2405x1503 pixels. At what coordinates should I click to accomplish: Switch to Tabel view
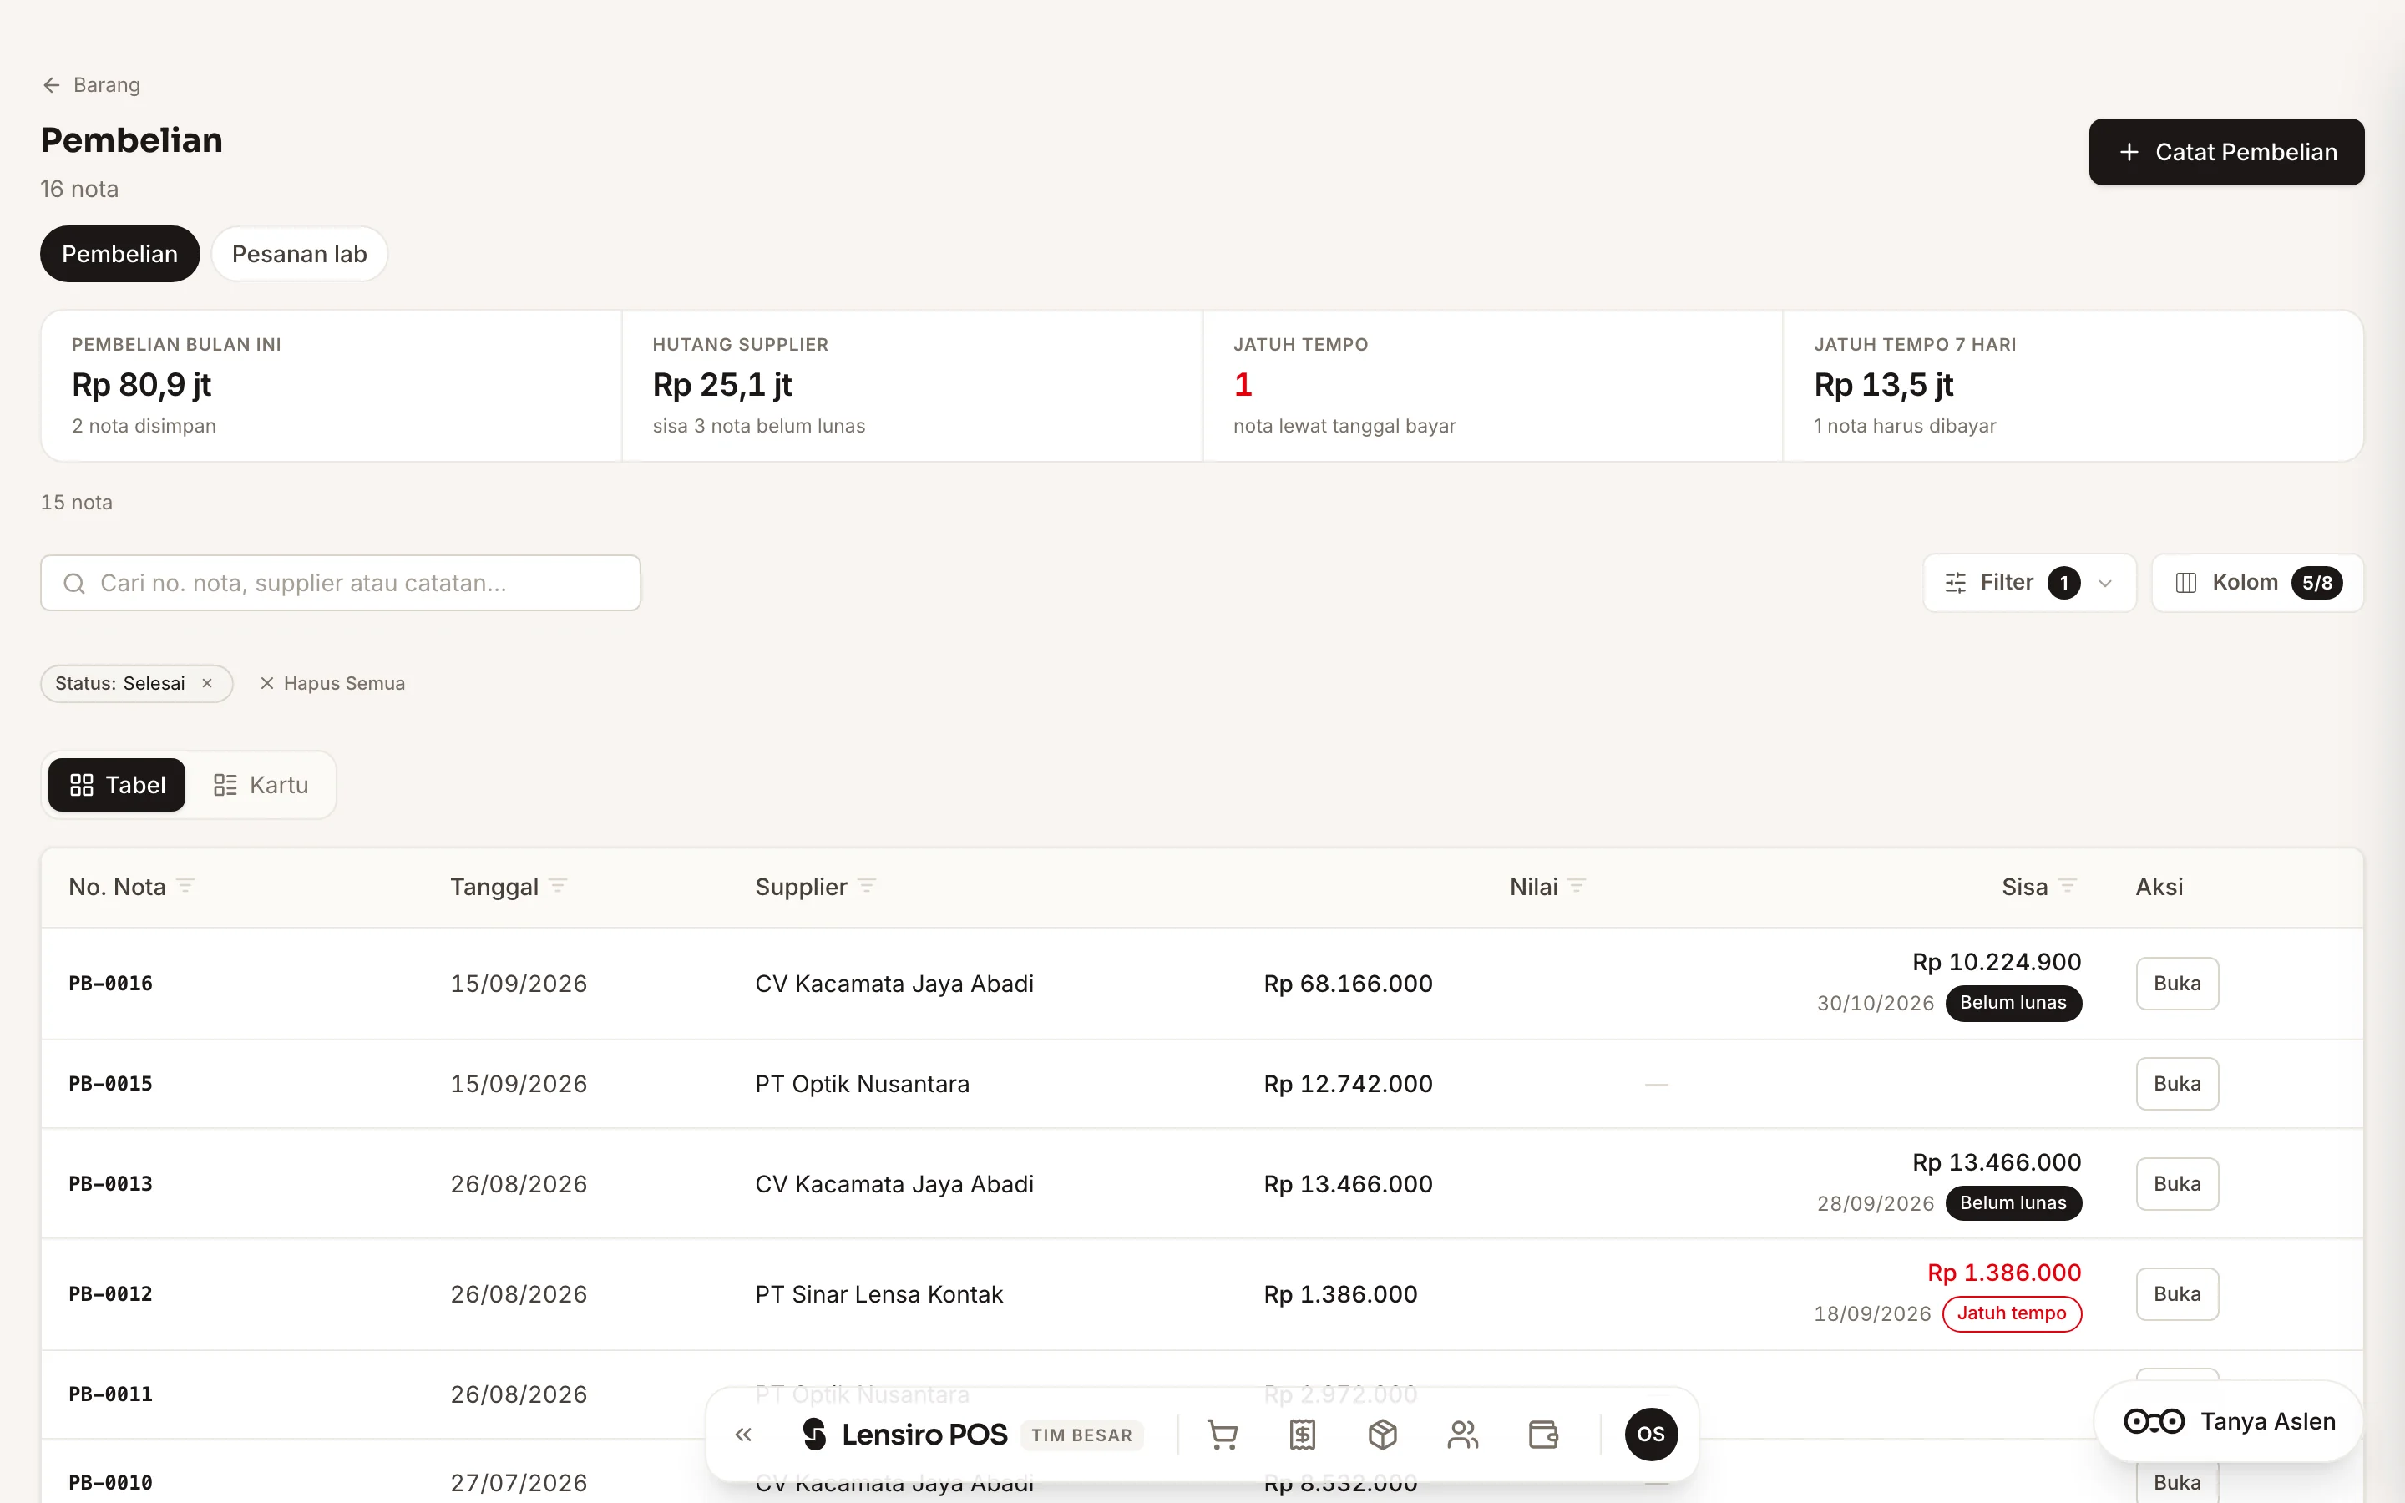(117, 785)
